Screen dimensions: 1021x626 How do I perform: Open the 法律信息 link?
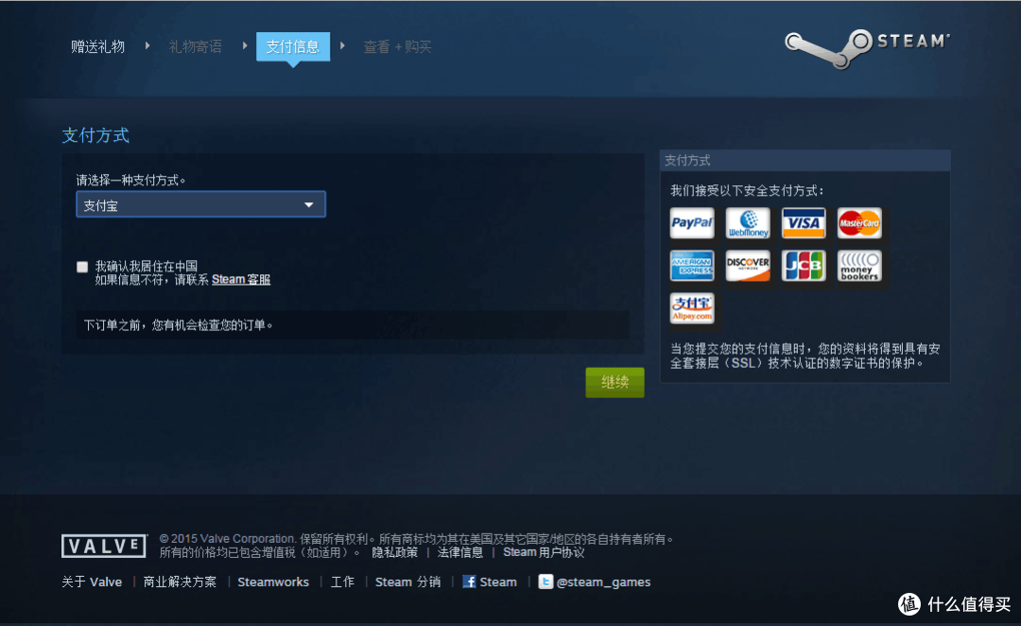[460, 552]
